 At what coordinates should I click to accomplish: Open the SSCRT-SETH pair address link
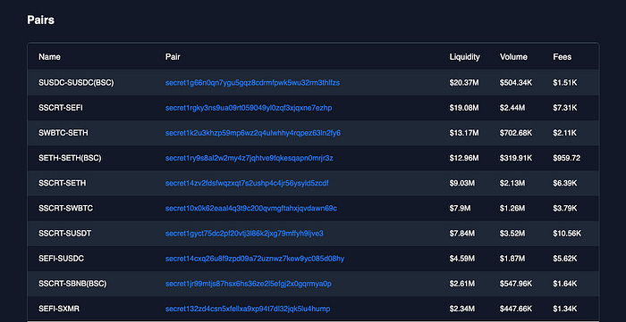247,183
